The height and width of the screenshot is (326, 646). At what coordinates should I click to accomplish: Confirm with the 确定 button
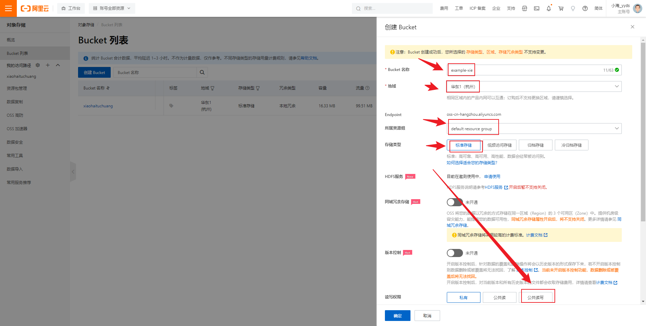(398, 316)
